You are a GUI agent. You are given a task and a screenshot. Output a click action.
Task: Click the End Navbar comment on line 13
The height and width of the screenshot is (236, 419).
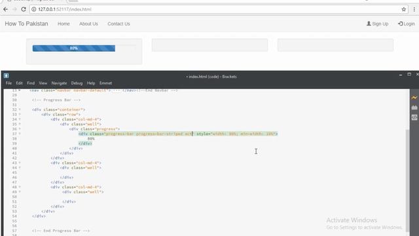(157, 90)
